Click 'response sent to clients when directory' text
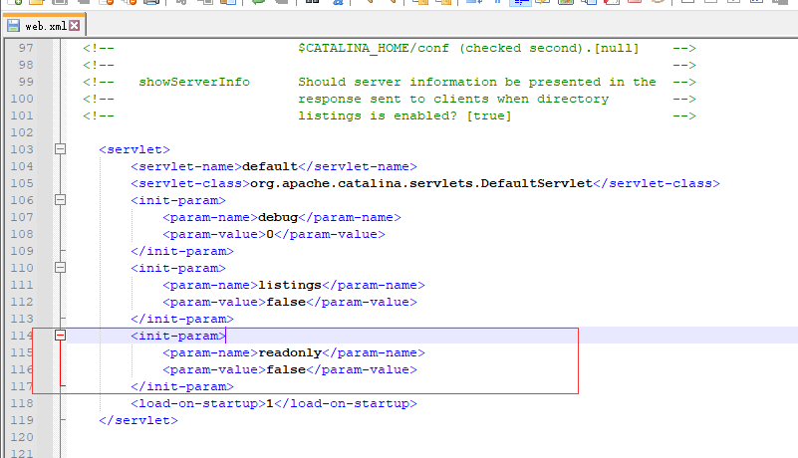 (453, 99)
